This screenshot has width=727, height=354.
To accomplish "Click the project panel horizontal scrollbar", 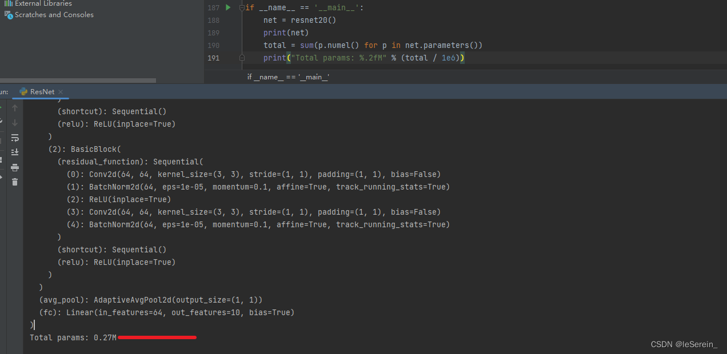I will pos(78,81).
